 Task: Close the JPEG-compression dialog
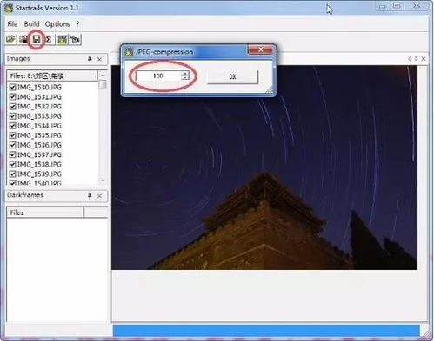coord(260,49)
